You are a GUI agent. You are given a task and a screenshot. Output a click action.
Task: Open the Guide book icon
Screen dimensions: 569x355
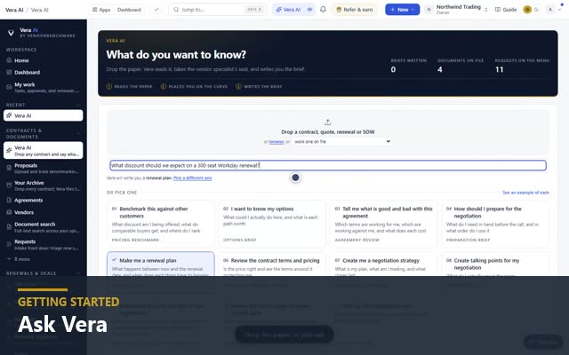tap(498, 10)
